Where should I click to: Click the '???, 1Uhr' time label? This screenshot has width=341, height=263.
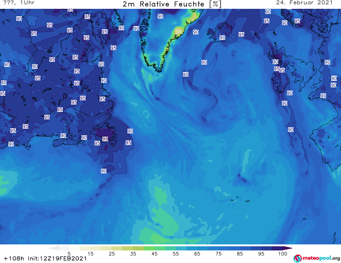[x=19, y=3]
